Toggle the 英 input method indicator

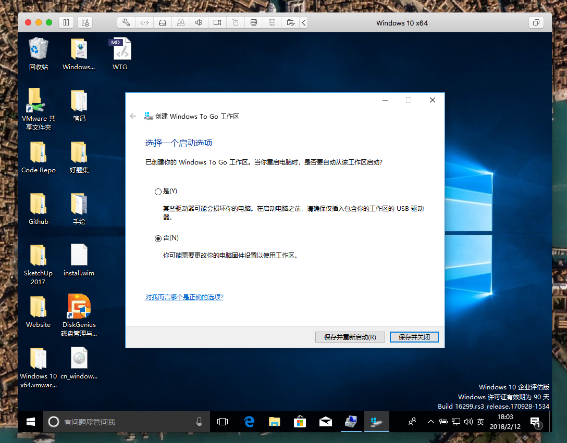[x=480, y=422]
